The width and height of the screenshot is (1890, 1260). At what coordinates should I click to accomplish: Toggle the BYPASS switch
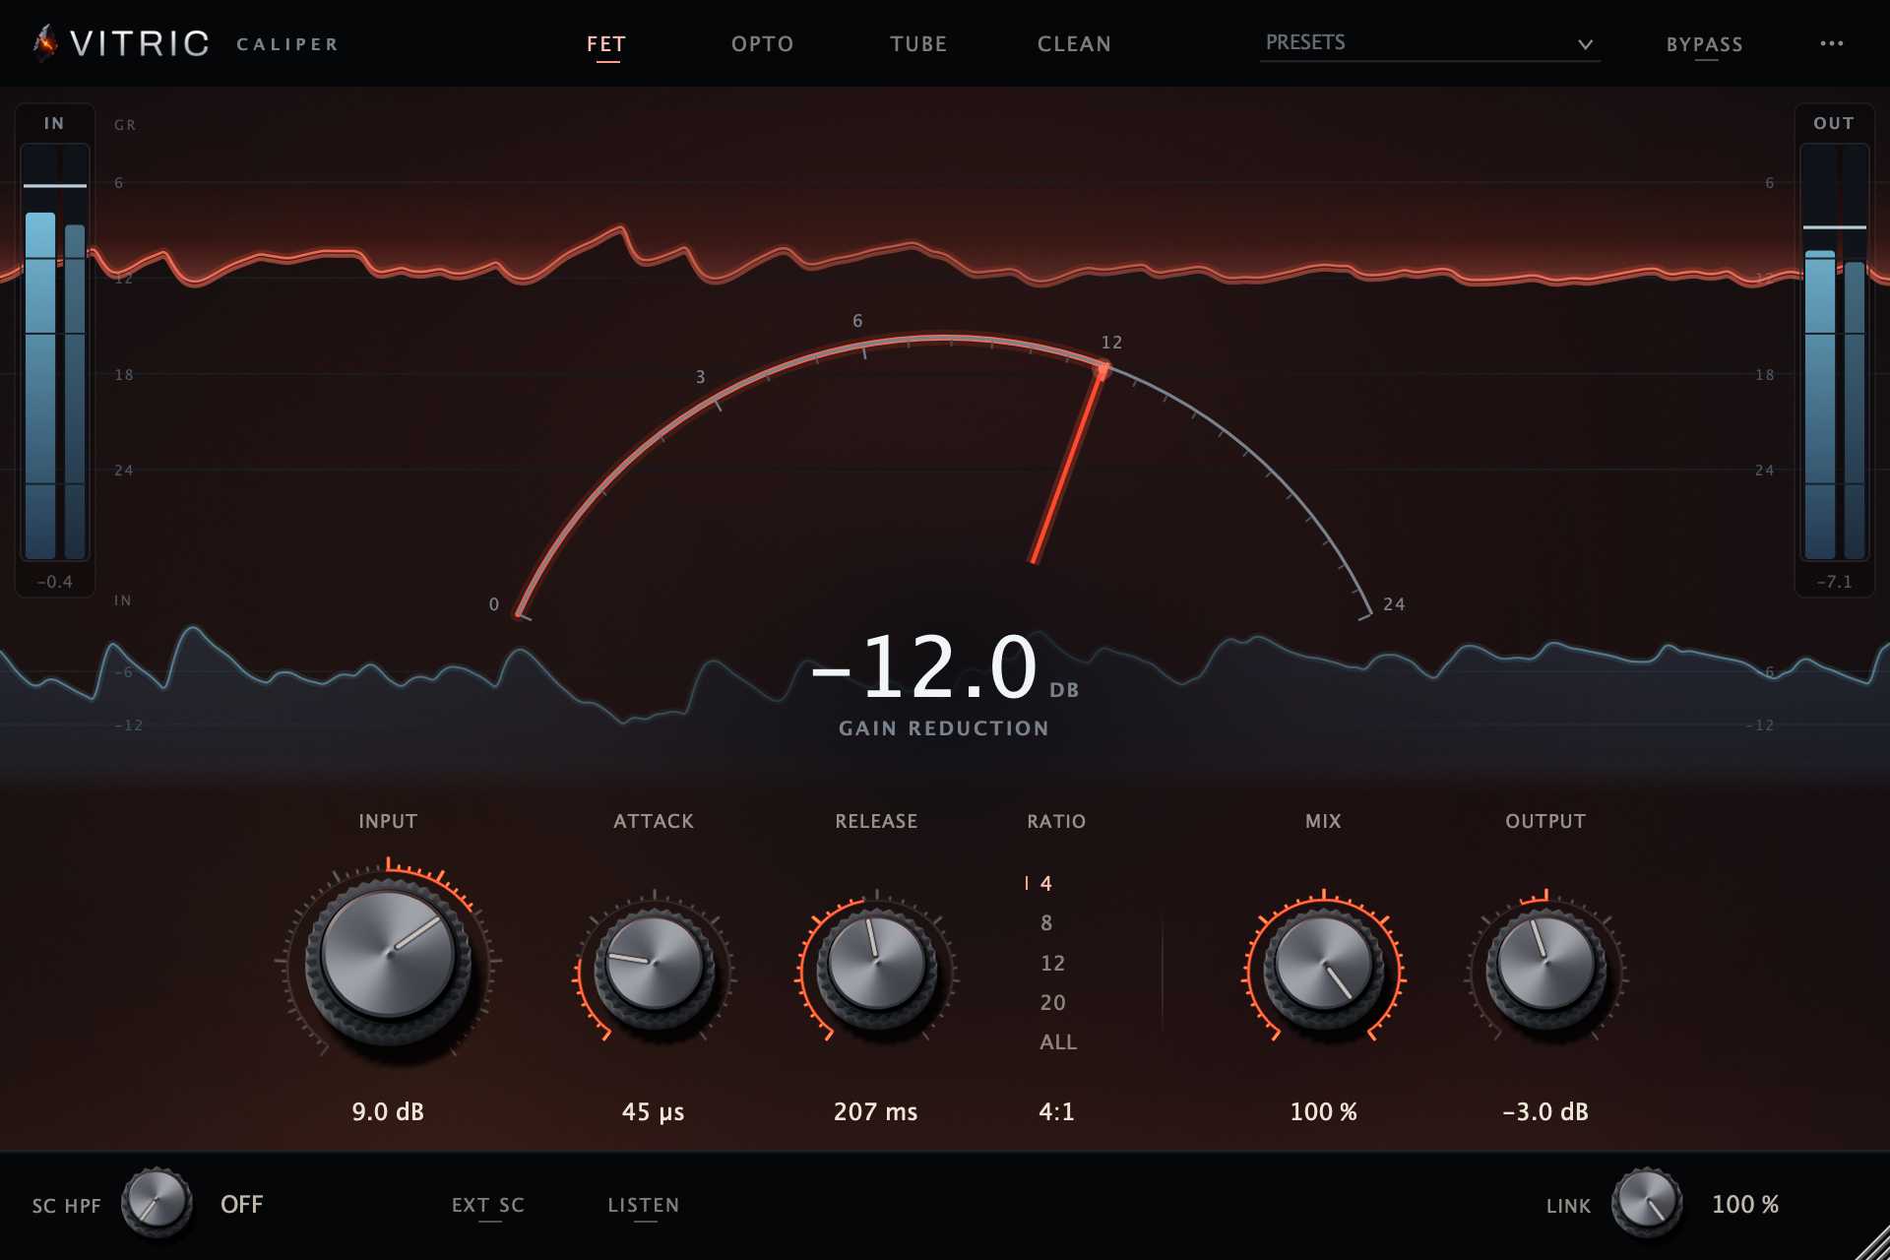point(1705,44)
